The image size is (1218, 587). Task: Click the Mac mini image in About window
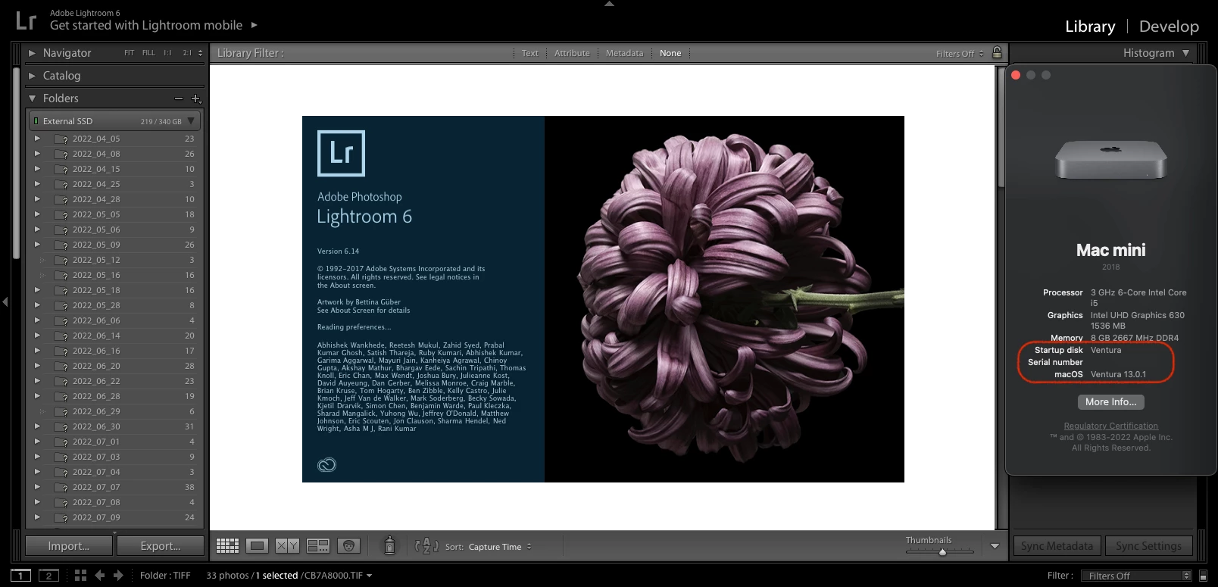point(1111,160)
